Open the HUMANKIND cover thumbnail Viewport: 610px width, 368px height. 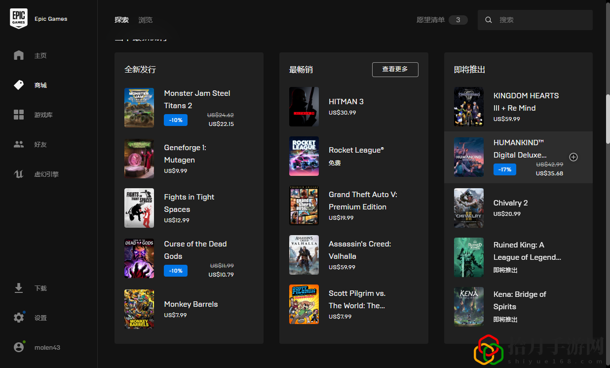coord(469,157)
